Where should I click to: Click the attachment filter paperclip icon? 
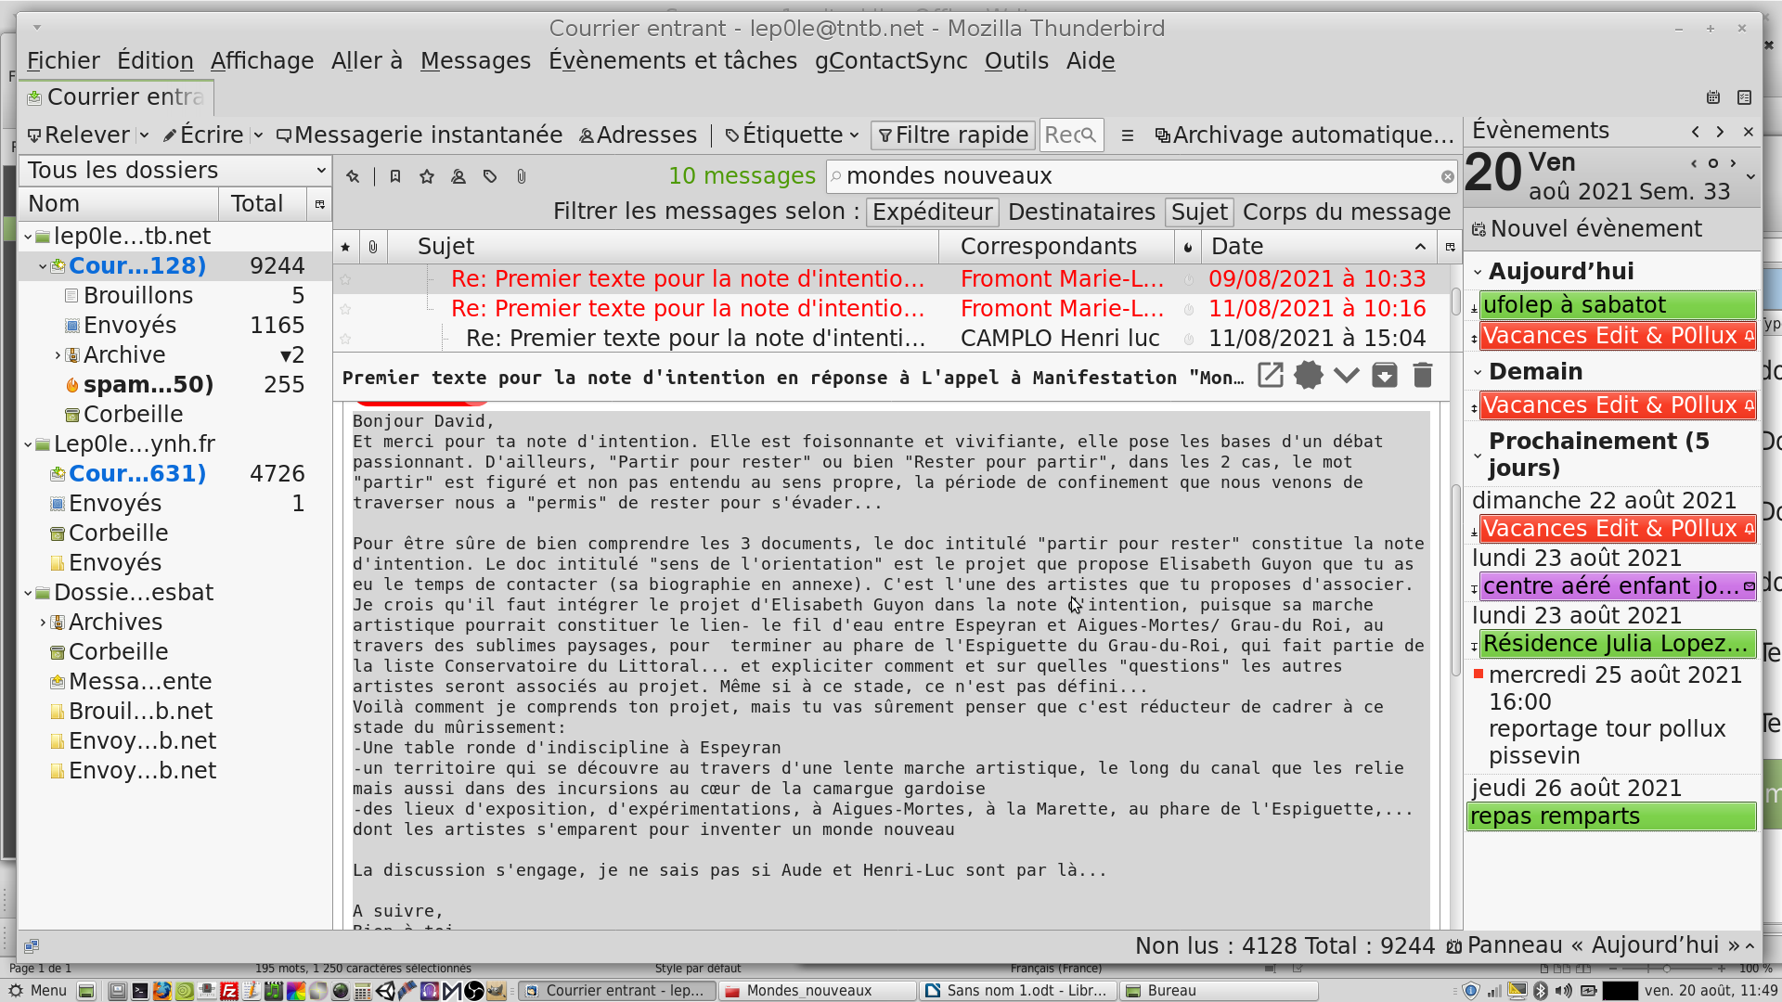click(522, 176)
